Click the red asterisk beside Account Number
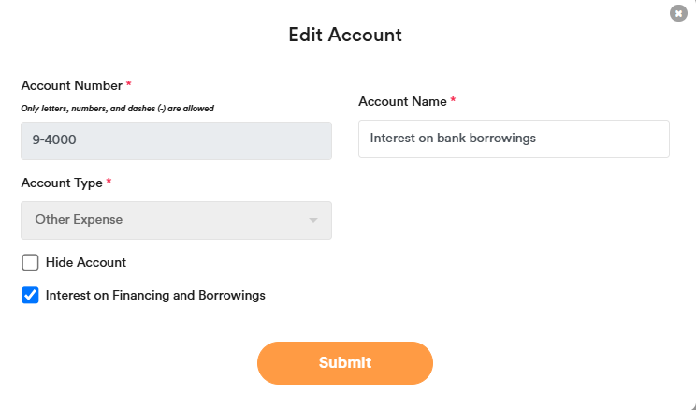Image resolution: width=696 pixels, height=410 pixels. click(x=129, y=85)
